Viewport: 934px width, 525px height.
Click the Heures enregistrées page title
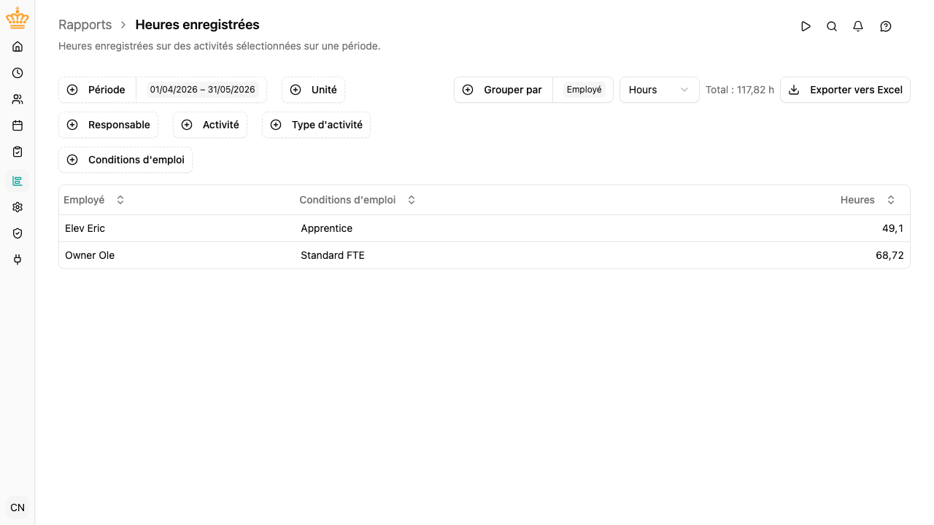tap(197, 25)
